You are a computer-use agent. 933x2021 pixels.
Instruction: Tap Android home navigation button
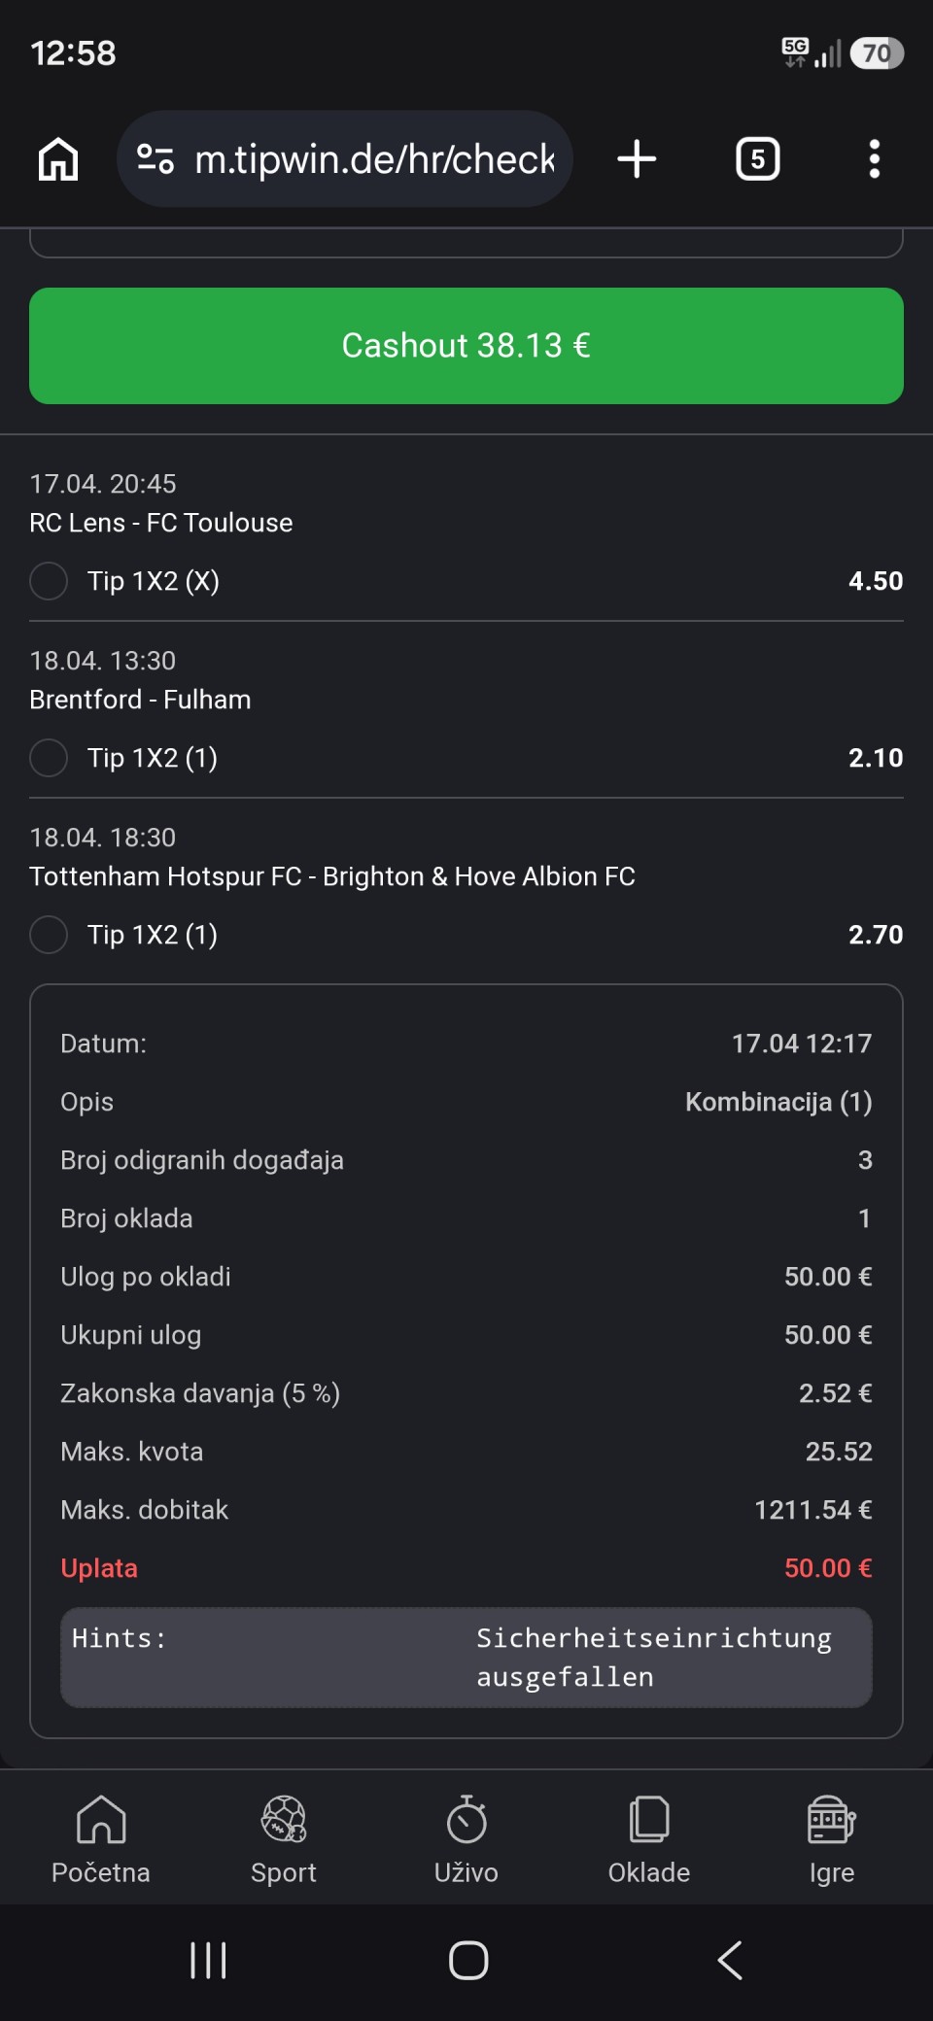[x=467, y=1960]
